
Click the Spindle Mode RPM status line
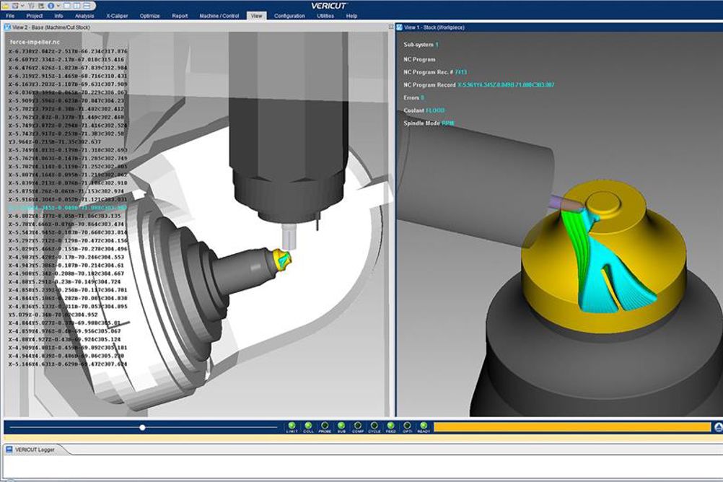point(429,123)
